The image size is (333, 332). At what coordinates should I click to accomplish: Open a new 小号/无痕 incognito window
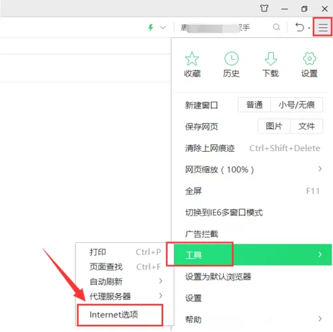pyautogui.click(x=297, y=104)
